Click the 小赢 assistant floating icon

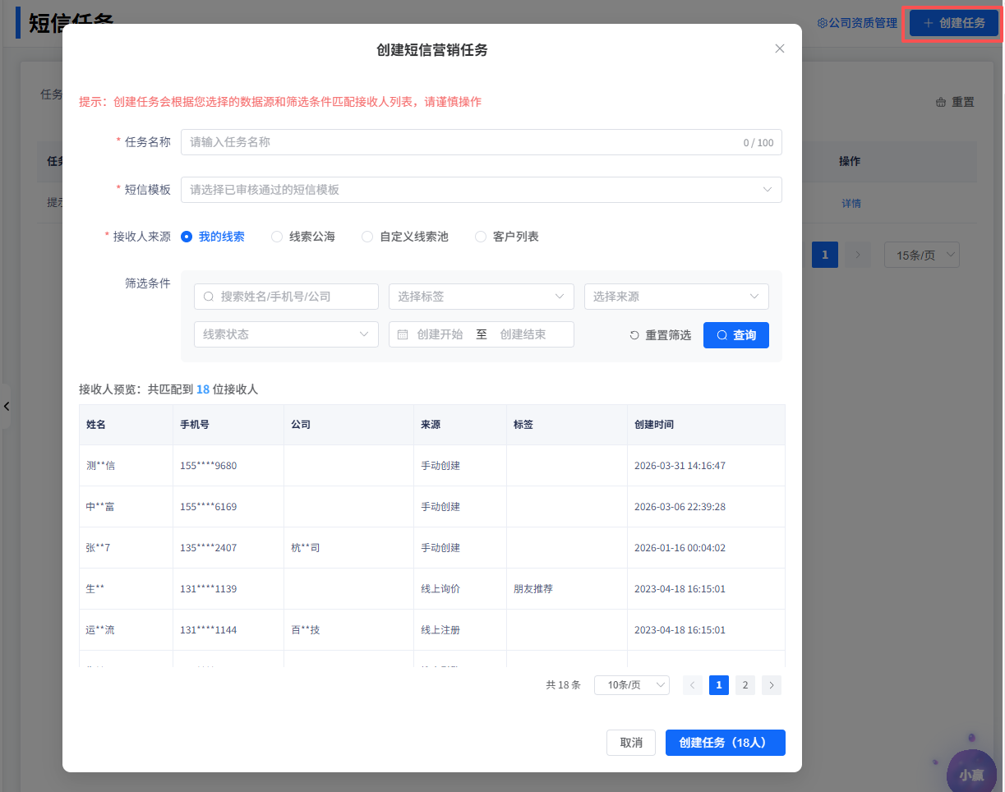(970, 774)
